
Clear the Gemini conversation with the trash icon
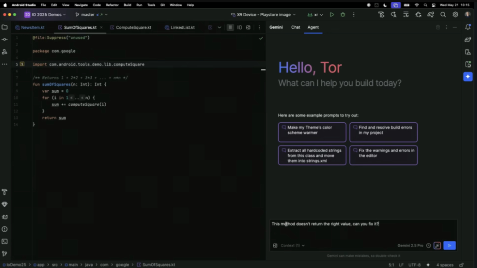(x=438, y=27)
